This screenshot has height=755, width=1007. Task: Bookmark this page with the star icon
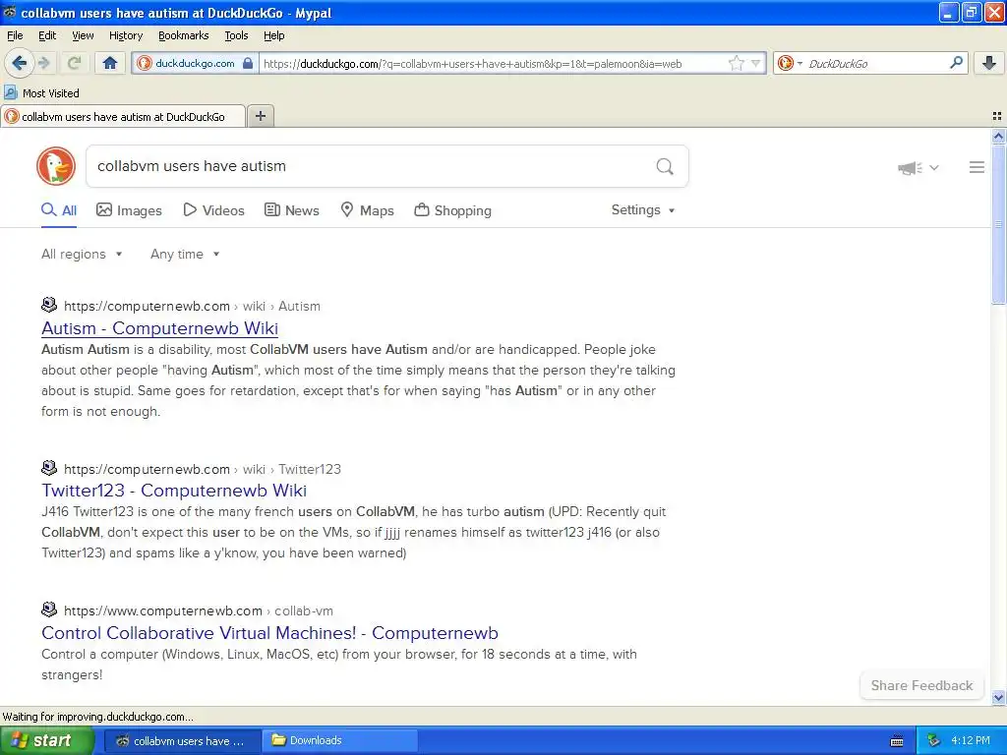736,63
